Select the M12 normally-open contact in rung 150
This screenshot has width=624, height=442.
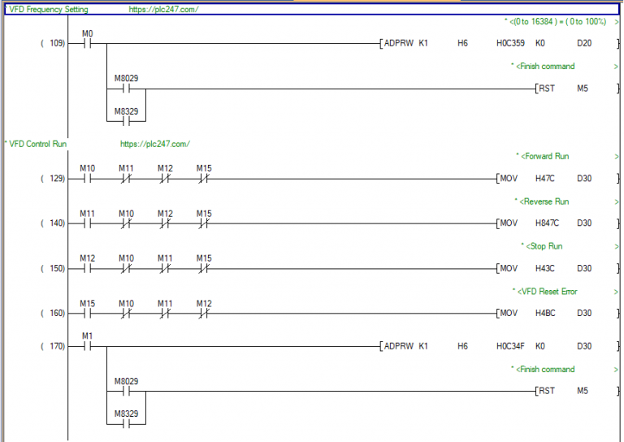pos(87,269)
